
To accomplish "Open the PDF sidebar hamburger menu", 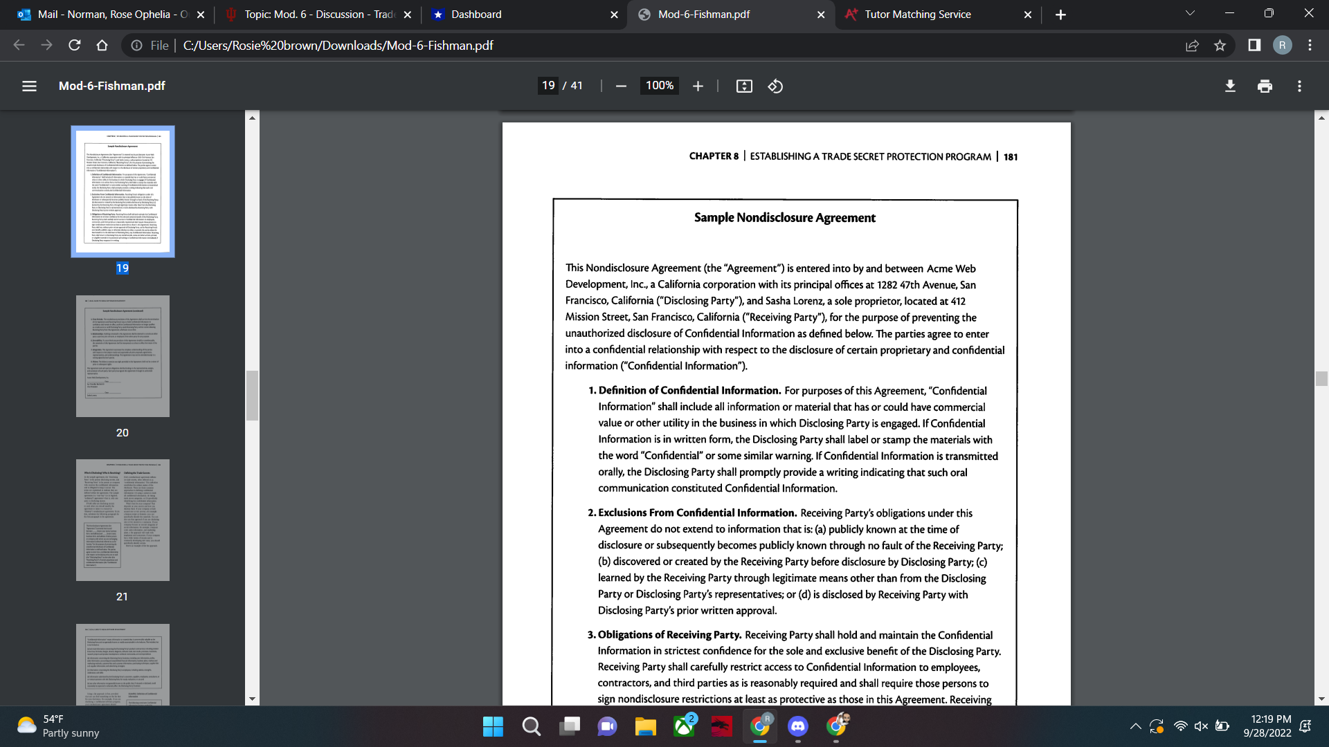I will 29,86.
